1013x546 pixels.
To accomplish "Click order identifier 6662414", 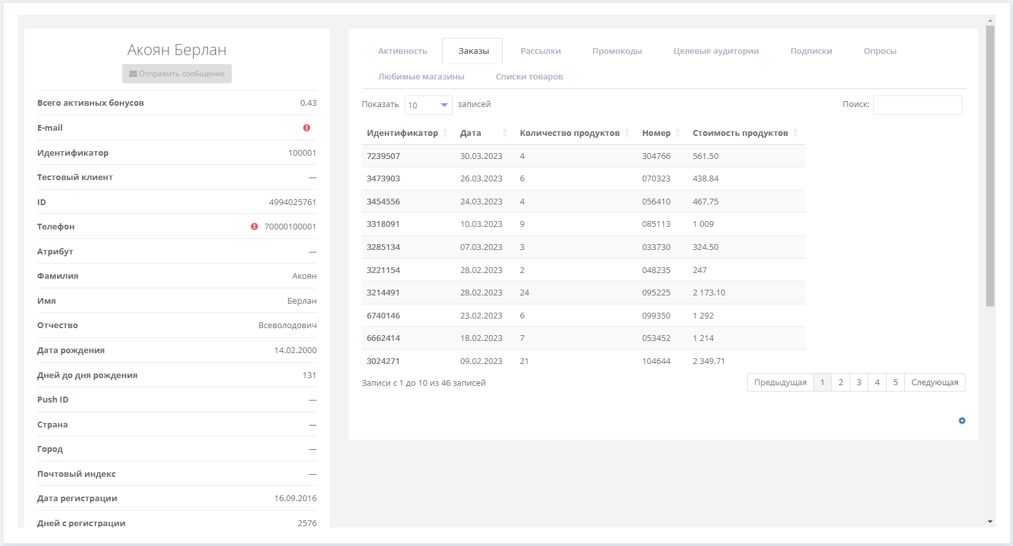I will 383,338.
